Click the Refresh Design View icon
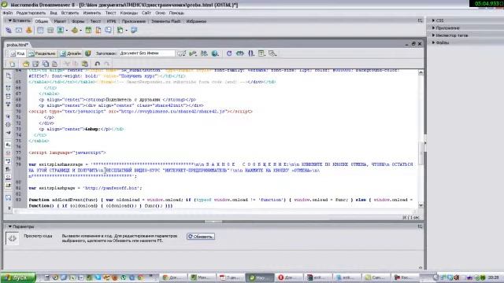This screenshot has height=283, width=504. pyautogui.click(x=229, y=53)
